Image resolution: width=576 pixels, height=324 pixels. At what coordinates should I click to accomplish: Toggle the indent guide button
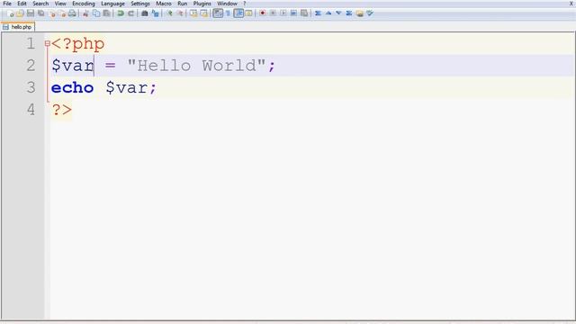click(x=238, y=13)
